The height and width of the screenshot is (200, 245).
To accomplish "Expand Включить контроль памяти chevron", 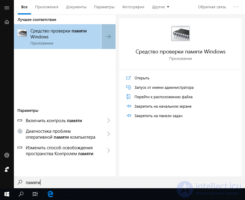I will [108, 120].
